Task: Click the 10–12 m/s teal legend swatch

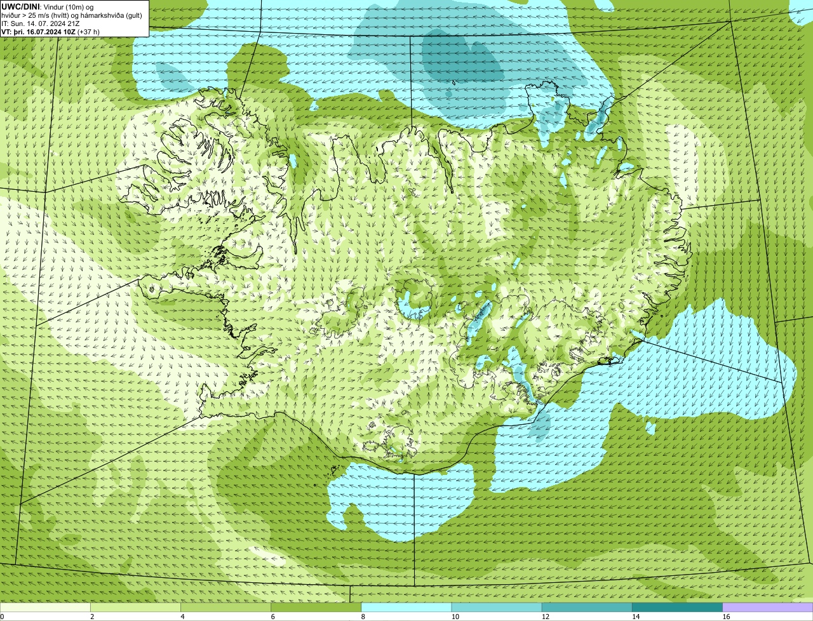Action: pos(497,608)
